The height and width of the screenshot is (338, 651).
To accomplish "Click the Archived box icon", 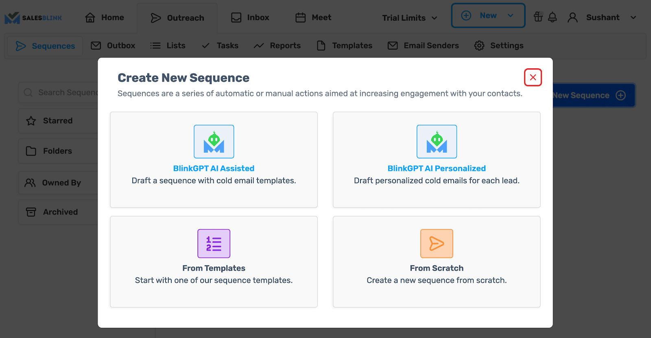I will (31, 212).
